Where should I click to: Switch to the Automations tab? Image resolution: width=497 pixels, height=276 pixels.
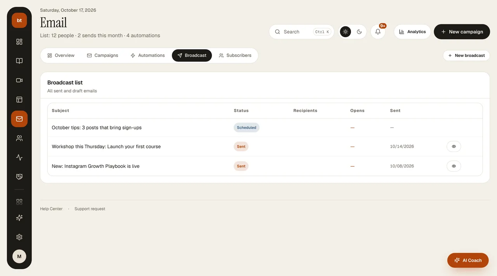(x=148, y=55)
